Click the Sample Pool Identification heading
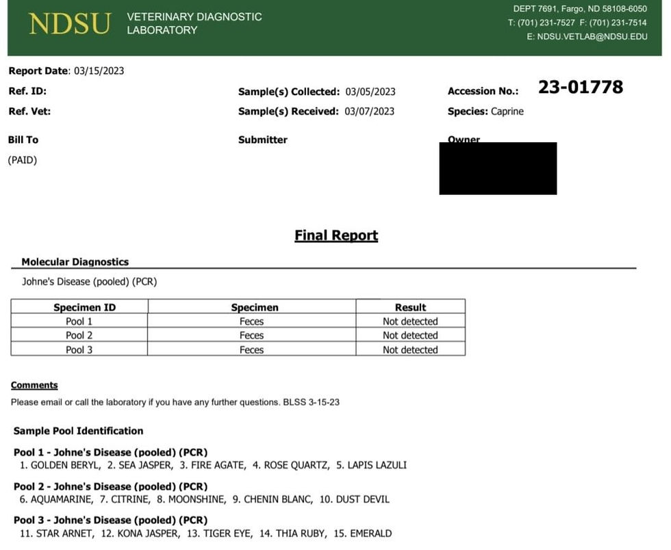Image resolution: width=671 pixels, height=550 pixels. coord(78,431)
